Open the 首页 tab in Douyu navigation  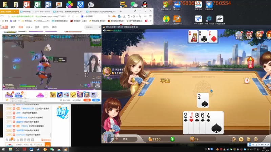pyautogui.click(x=13, y=27)
